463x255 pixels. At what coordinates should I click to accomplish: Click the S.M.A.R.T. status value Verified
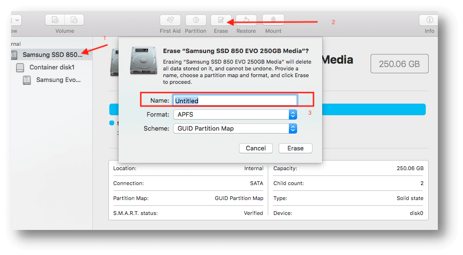[x=254, y=213]
